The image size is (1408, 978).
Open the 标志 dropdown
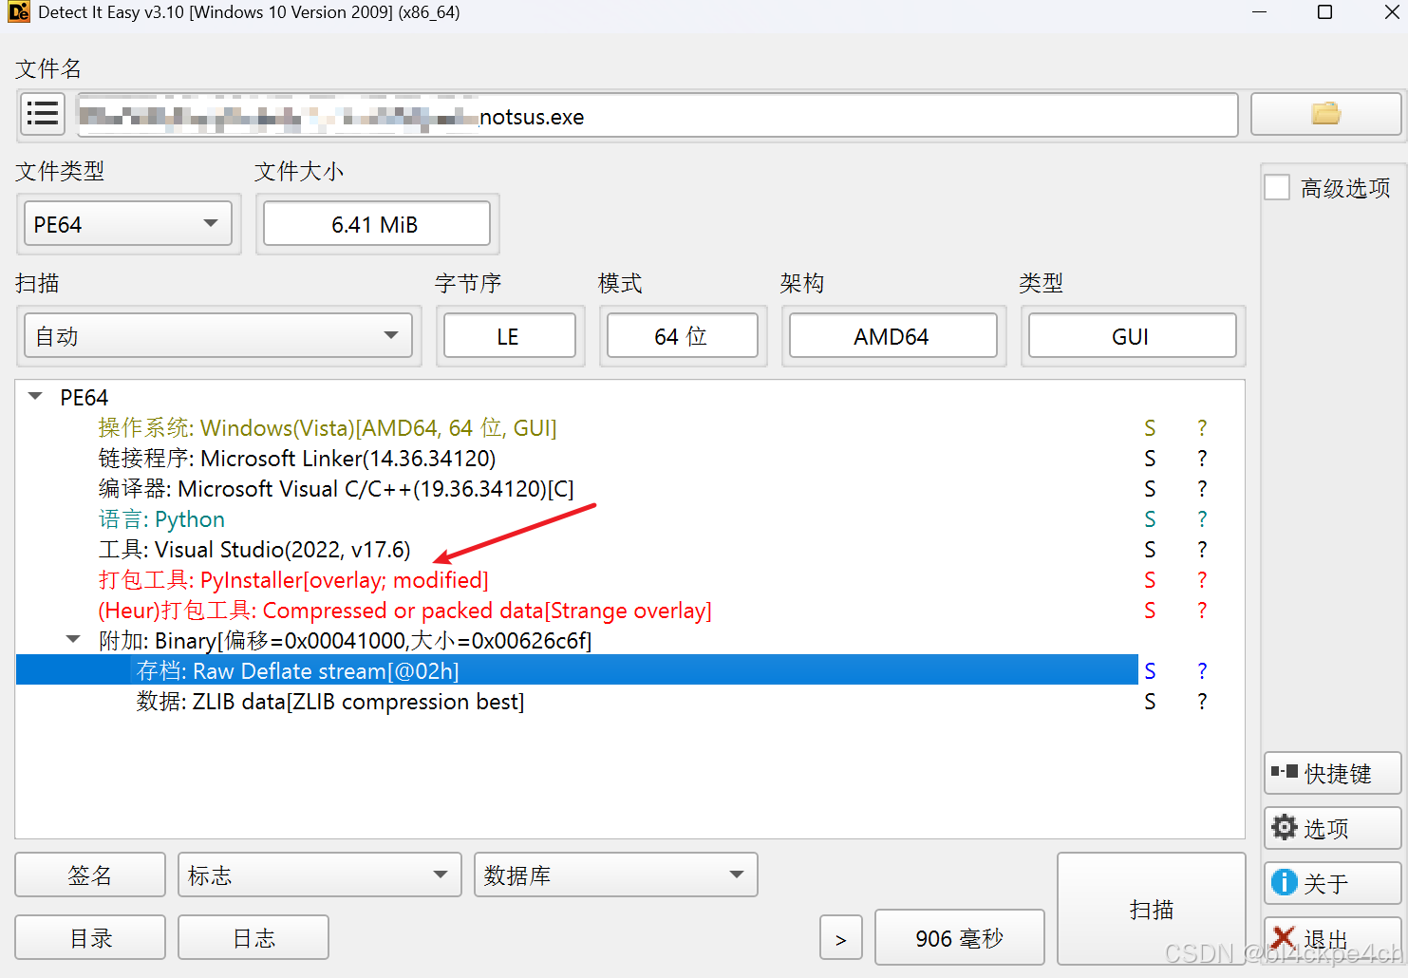319,875
